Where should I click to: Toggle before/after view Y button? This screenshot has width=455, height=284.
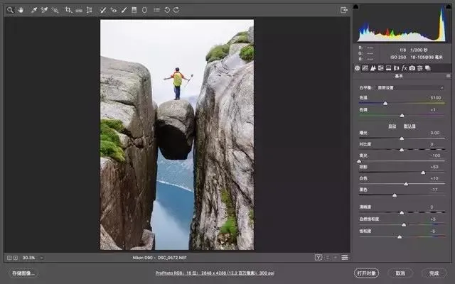point(318,257)
